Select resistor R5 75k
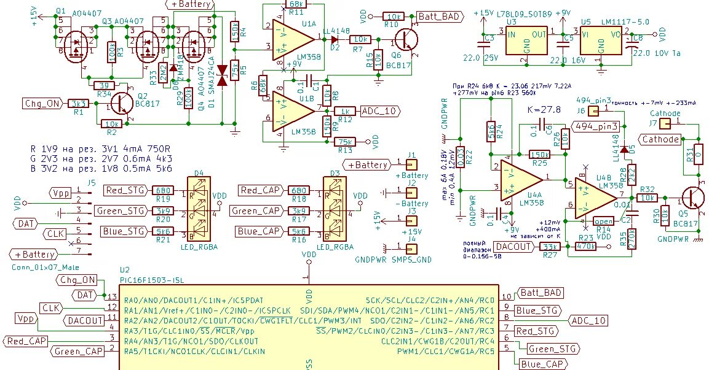 tap(235, 71)
